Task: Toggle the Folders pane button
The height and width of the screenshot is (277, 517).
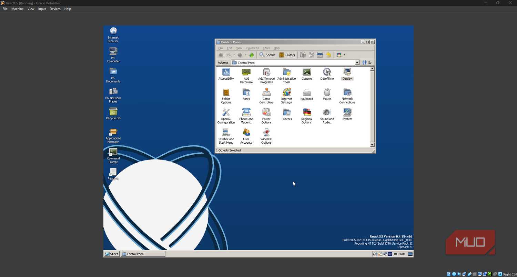Action: pos(287,55)
